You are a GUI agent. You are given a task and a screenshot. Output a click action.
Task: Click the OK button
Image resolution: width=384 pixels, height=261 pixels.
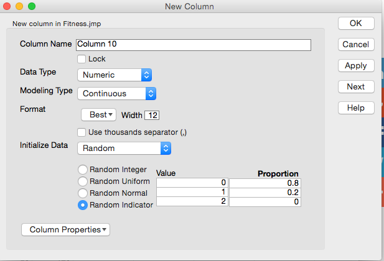tap(356, 23)
